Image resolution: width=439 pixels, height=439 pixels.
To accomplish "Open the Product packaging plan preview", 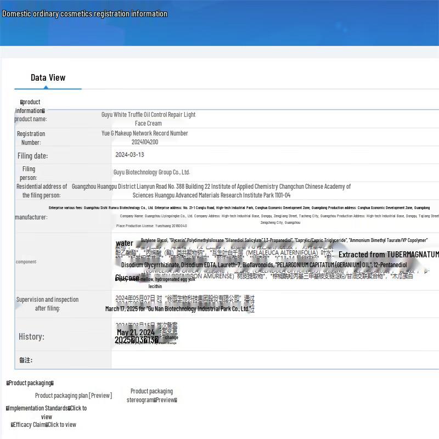I will pos(73,396).
